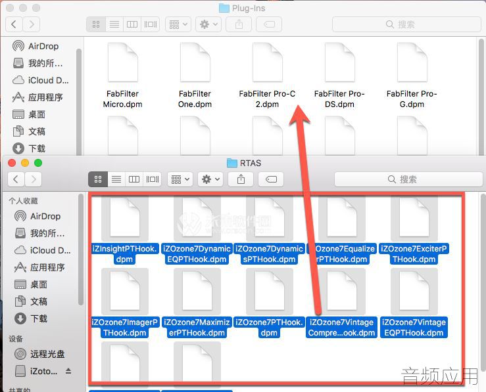Switch Plug-Ins window to column view
The image size is (486, 392).
click(132, 24)
